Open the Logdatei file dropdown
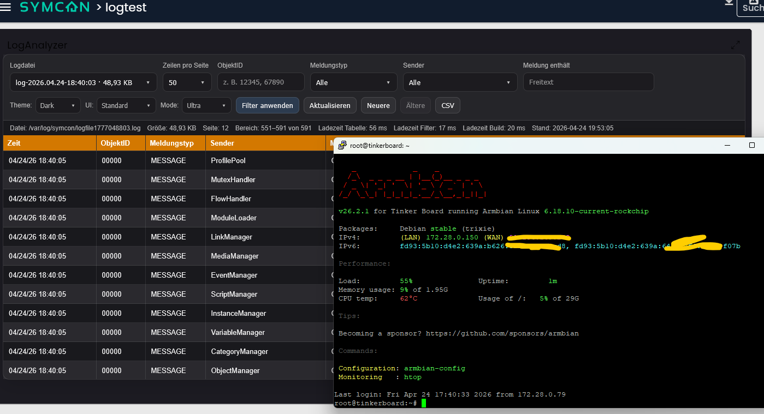The image size is (764, 414). click(83, 82)
